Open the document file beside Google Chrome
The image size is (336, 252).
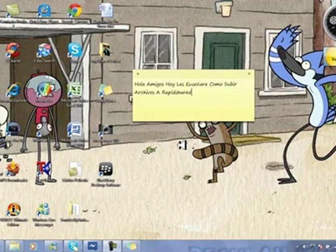pyautogui.click(x=106, y=10)
